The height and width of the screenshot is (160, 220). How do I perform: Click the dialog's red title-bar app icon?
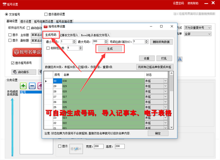(x=45, y=27)
